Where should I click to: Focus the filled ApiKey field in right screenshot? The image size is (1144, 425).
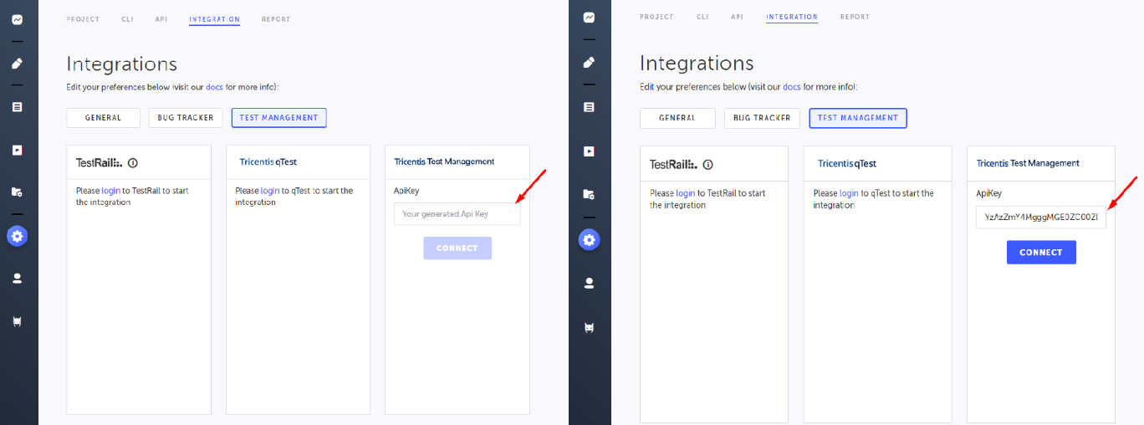click(x=1041, y=218)
